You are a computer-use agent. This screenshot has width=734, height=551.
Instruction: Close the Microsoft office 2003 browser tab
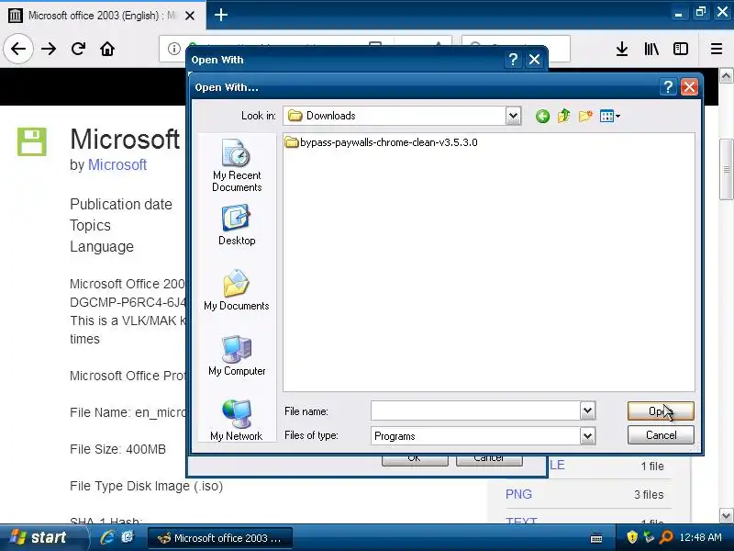(x=190, y=16)
